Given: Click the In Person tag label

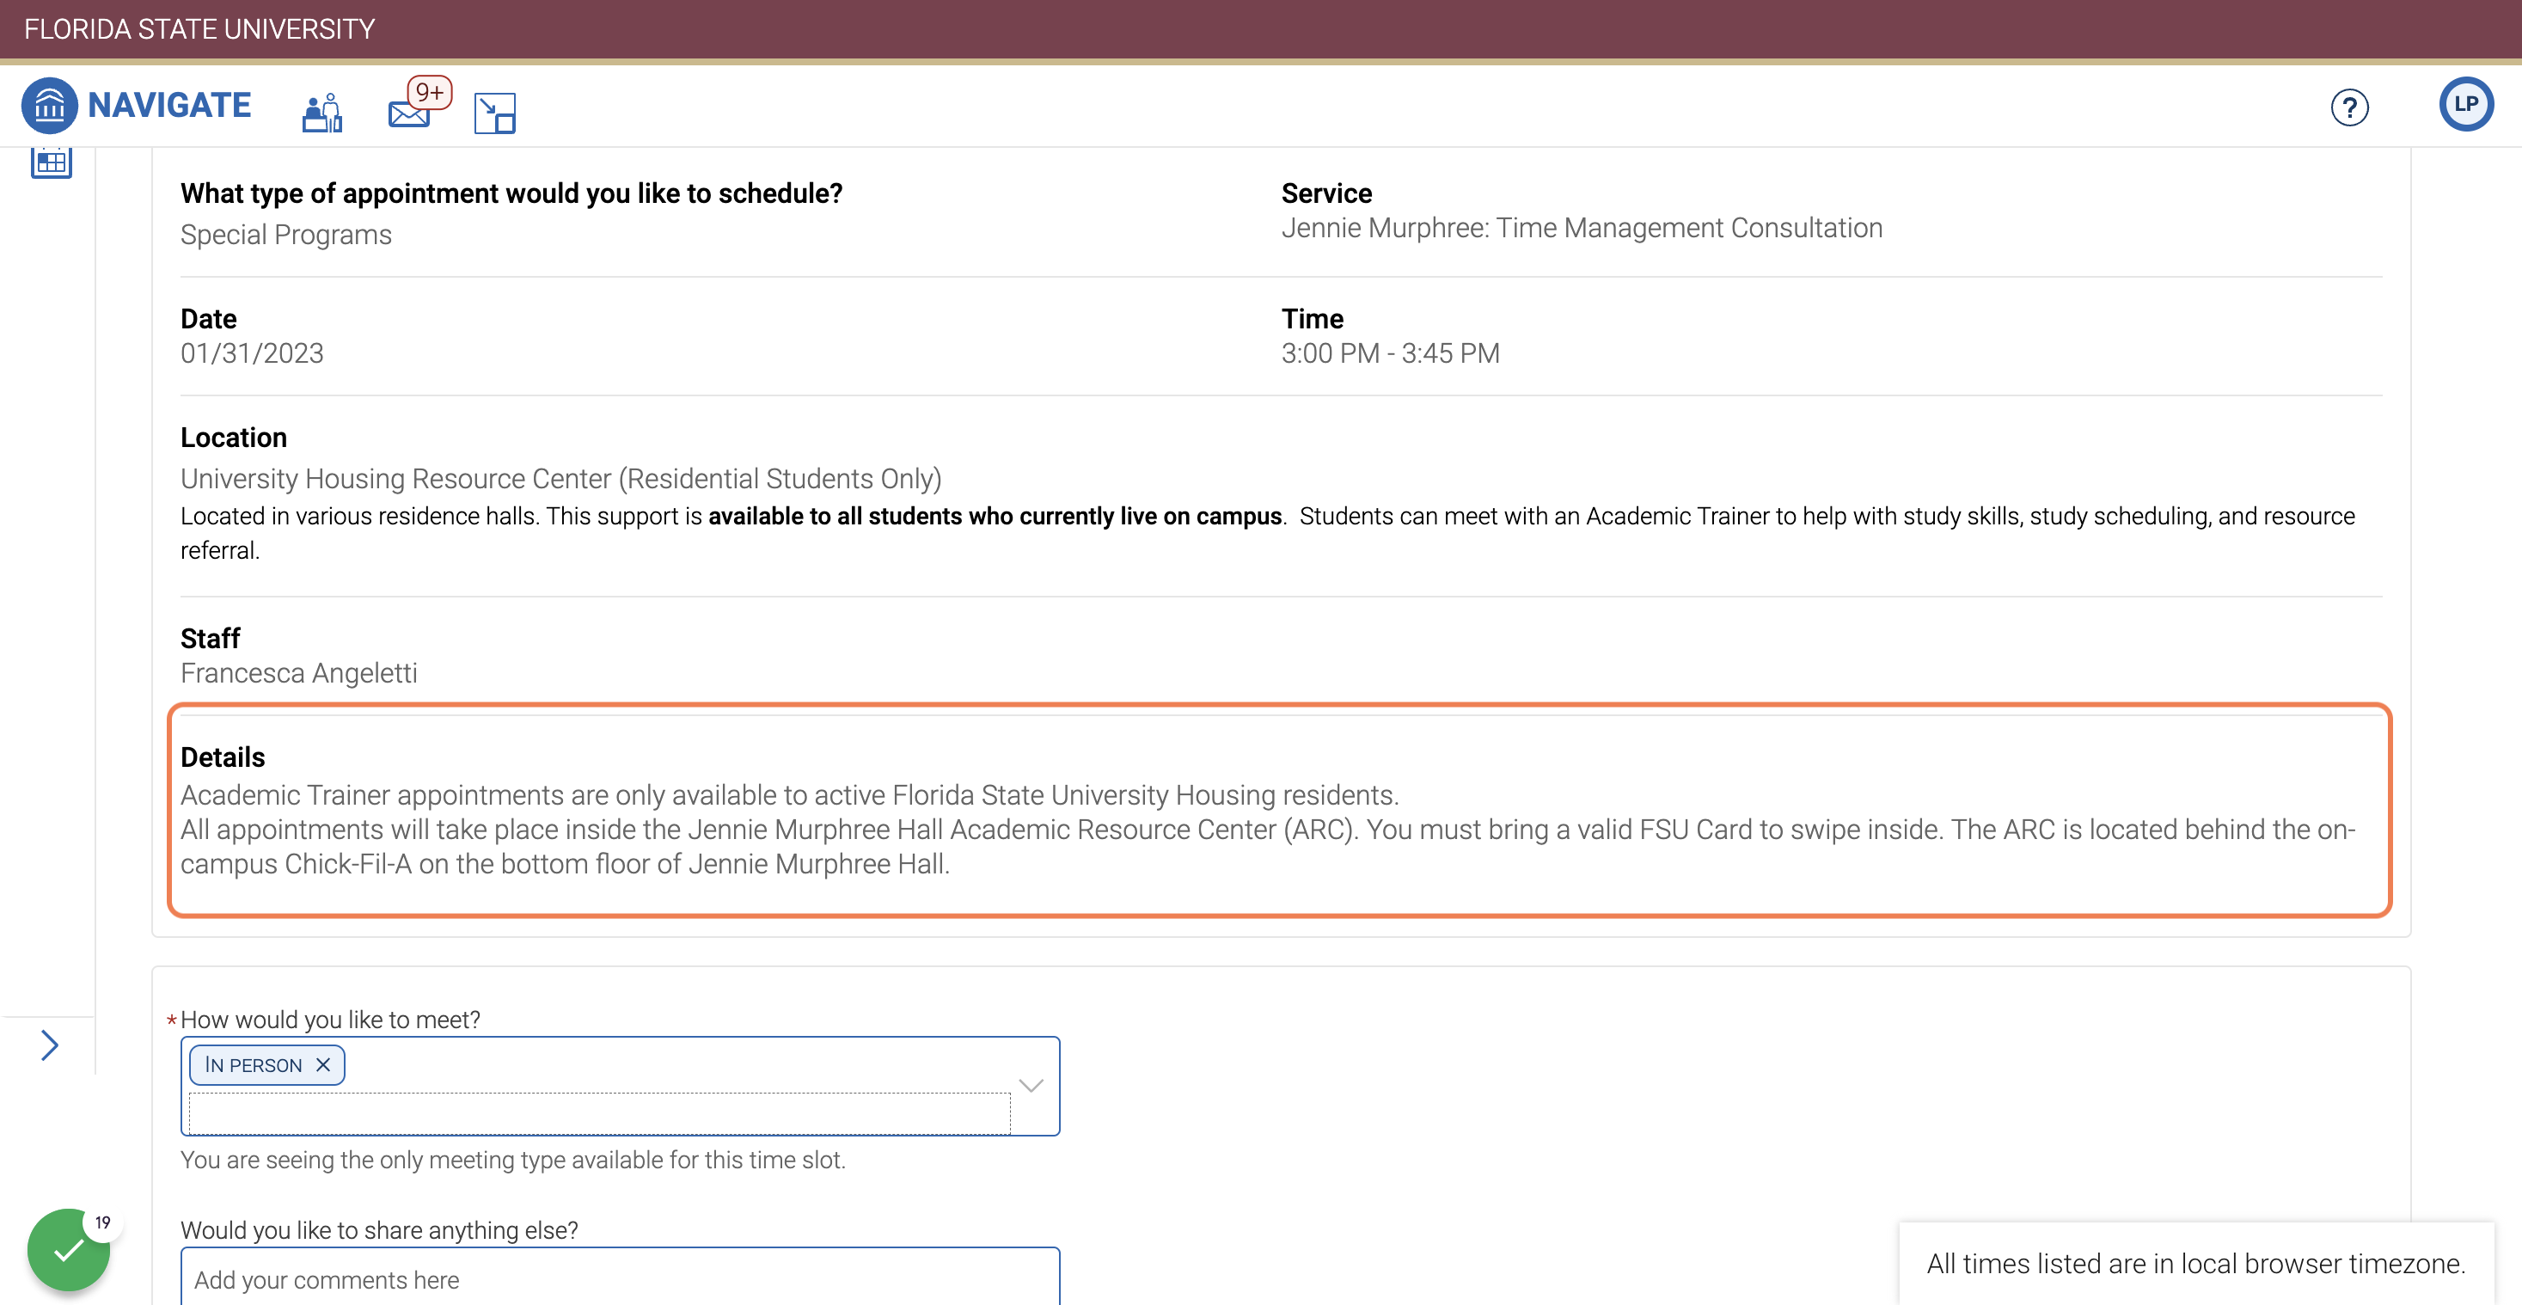Looking at the screenshot, I should pos(254,1065).
